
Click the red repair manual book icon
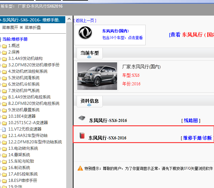[x=82, y=135]
